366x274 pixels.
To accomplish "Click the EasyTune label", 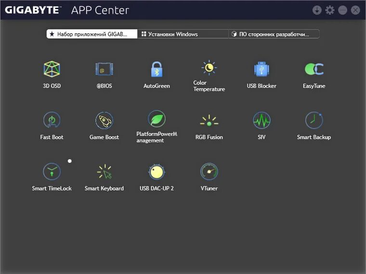I will tap(314, 86).
